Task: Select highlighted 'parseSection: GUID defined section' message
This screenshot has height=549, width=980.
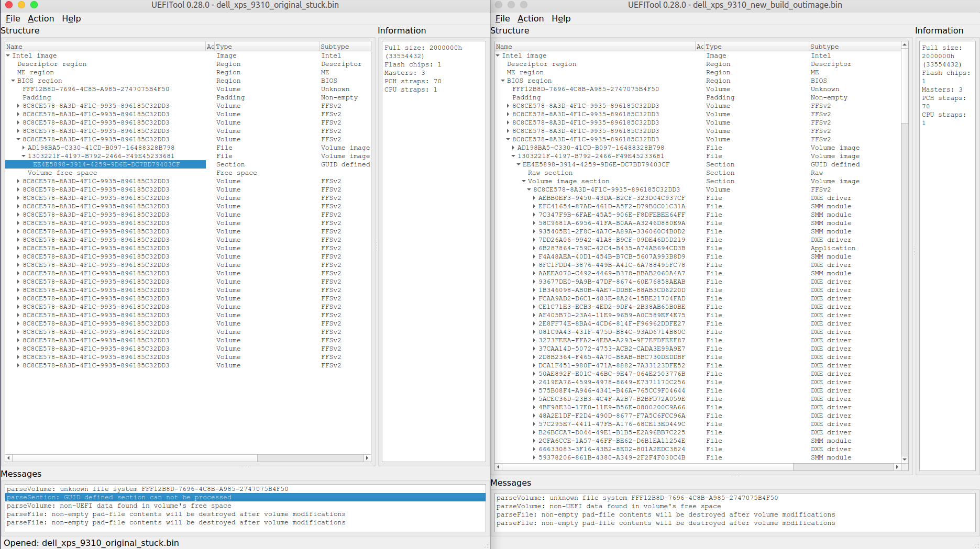Action: point(245,497)
